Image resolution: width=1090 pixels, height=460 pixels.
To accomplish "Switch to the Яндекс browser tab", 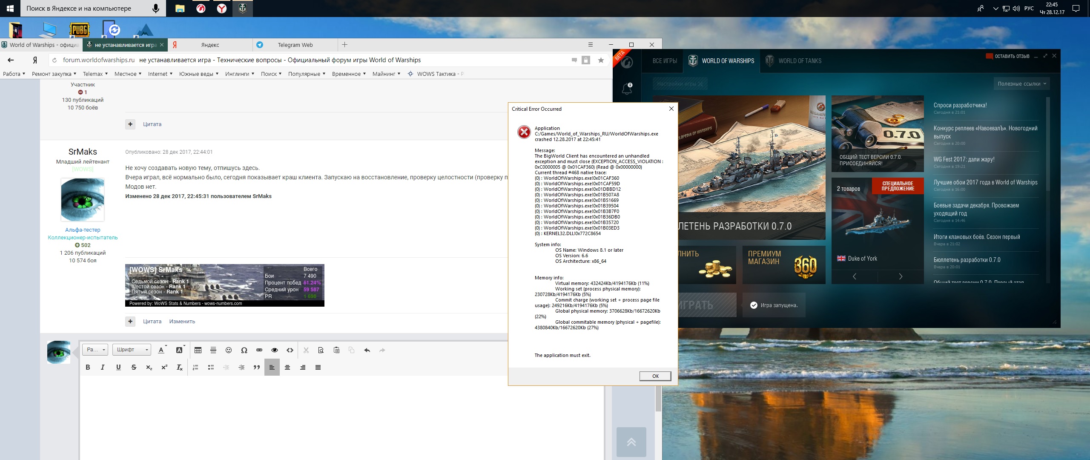I will click(210, 45).
